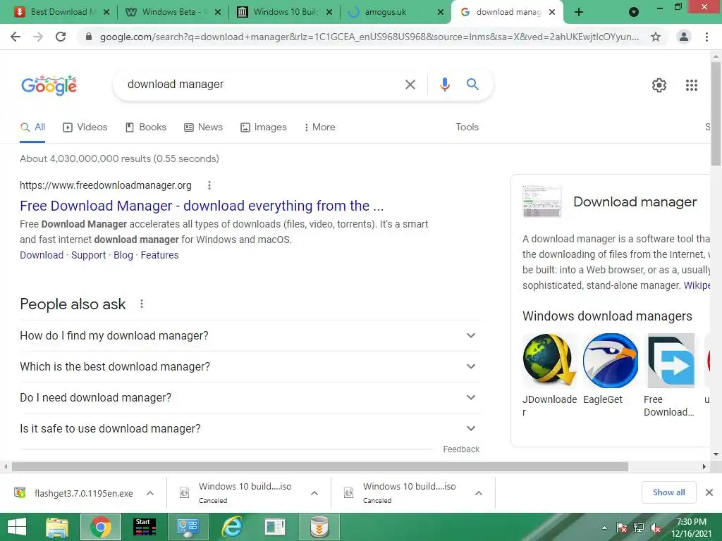
Task: Open File Explorer from the taskbar
Action: tap(57, 527)
